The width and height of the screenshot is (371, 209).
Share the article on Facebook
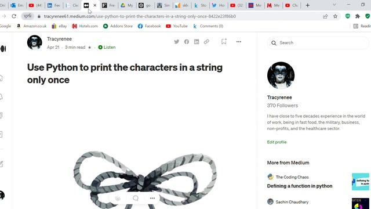click(187, 42)
